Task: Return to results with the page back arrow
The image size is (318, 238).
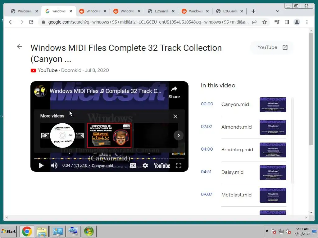Action: pyautogui.click(x=19, y=46)
